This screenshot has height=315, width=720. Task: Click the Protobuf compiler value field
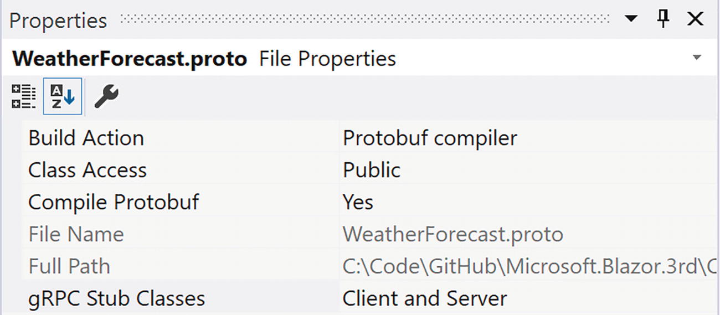click(x=430, y=138)
